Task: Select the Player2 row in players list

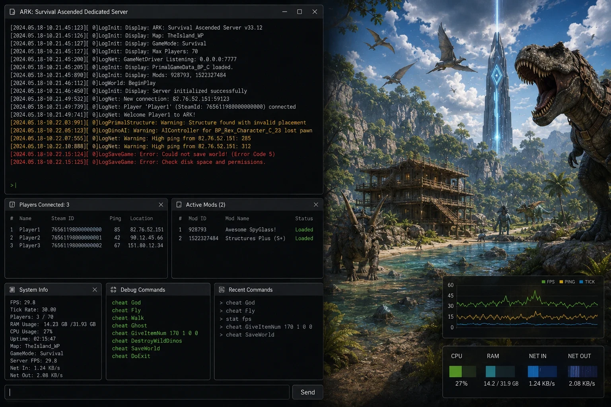Action: pyautogui.click(x=86, y=238)
